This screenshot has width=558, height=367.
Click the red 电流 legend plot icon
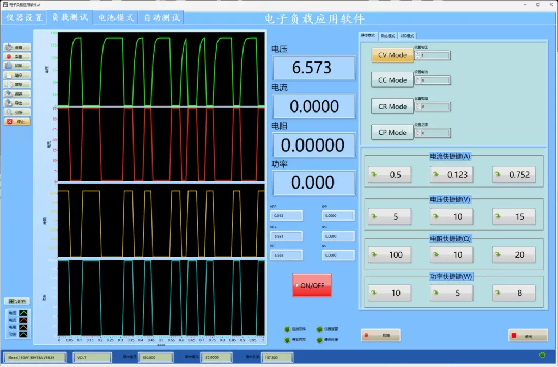[23, 320]
